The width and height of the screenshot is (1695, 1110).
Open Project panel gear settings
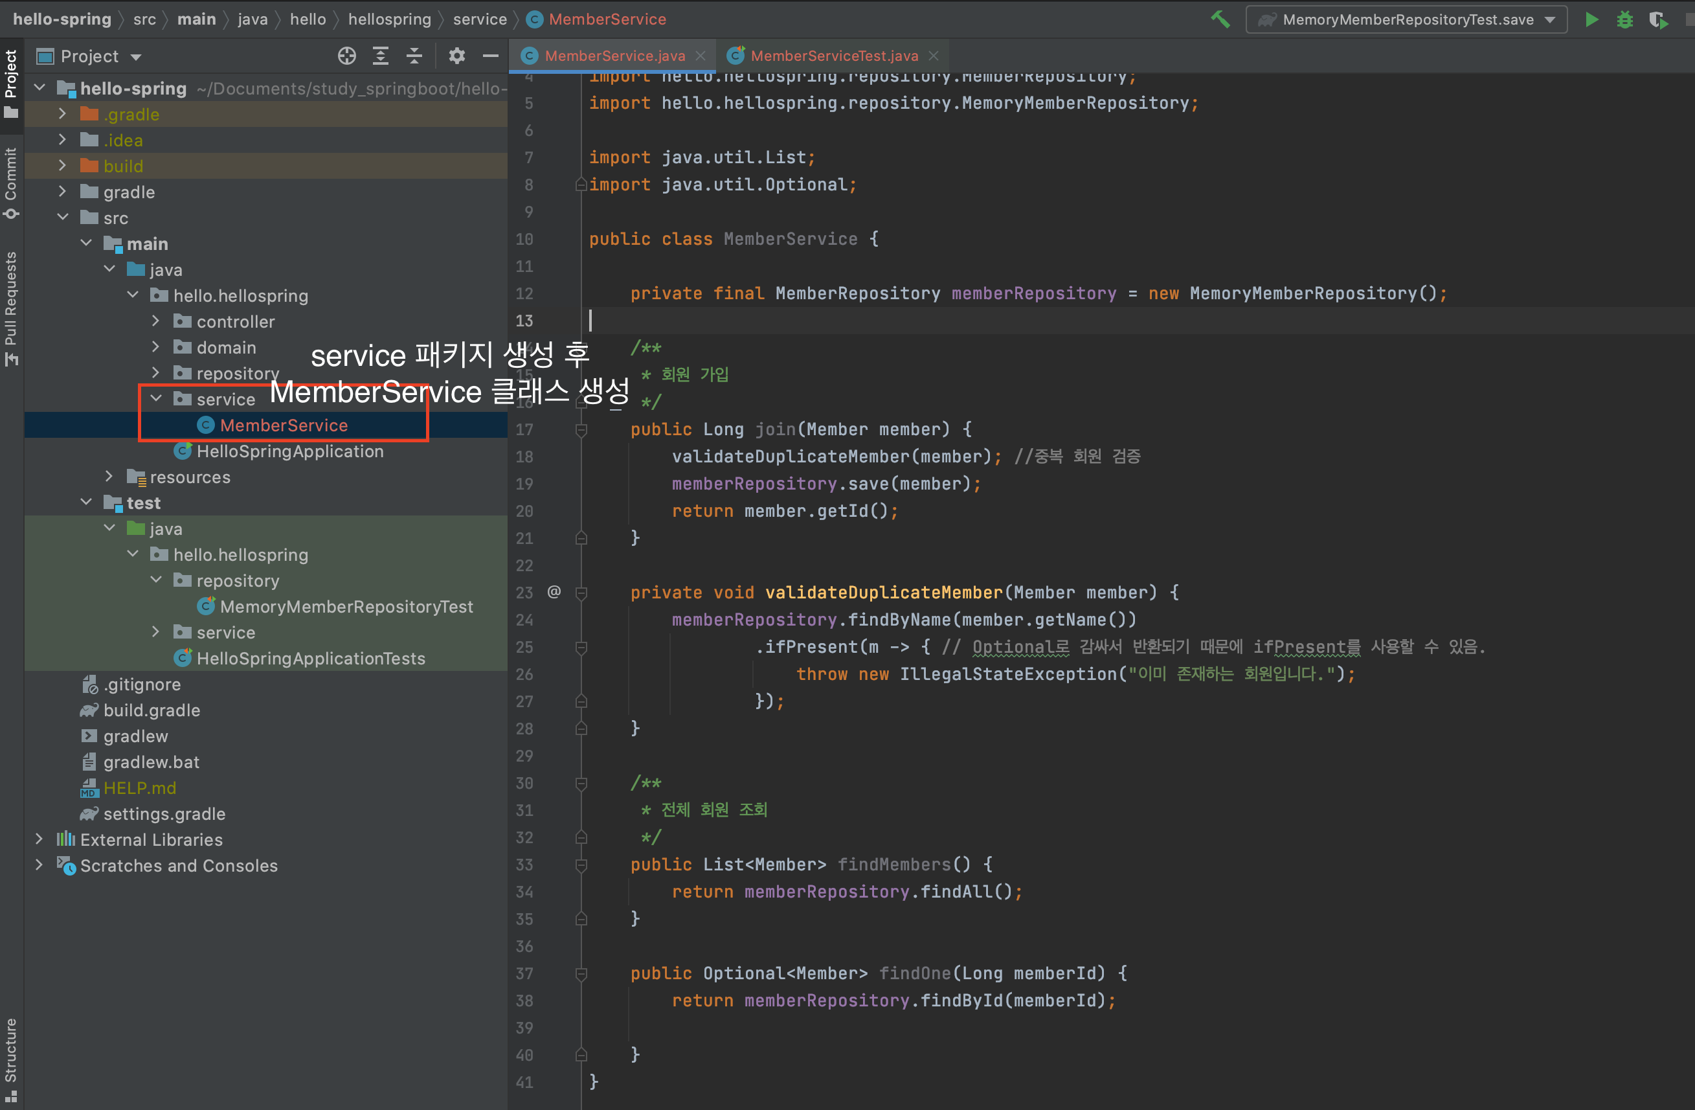click(456, 56)
